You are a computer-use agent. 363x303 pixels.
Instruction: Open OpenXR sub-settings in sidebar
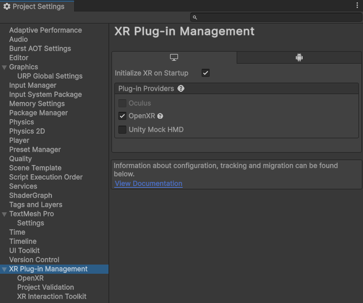click(x=30, y=278)
